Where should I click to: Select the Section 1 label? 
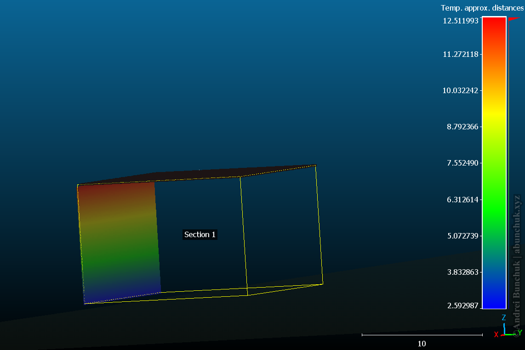tap(200, 234)
